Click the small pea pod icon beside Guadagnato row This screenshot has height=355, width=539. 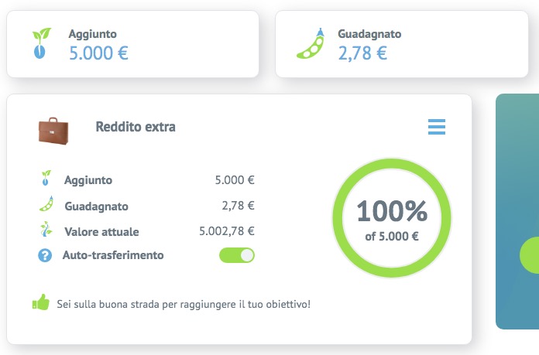[x=45, y=205]
